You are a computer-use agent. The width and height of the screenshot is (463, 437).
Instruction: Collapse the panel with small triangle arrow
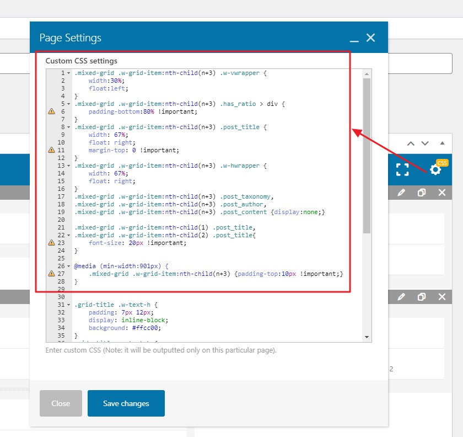[x=442, y=143]
